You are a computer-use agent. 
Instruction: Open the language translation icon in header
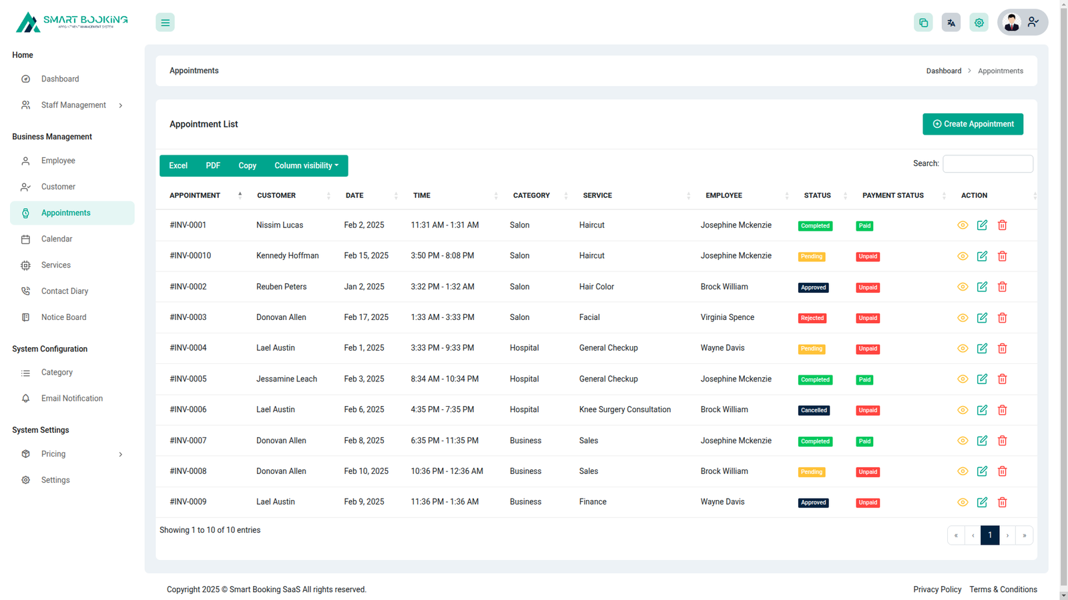pos(951,23)
